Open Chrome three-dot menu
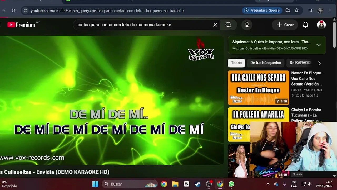This screenshot has width=337, height=190. pos(330,11)
